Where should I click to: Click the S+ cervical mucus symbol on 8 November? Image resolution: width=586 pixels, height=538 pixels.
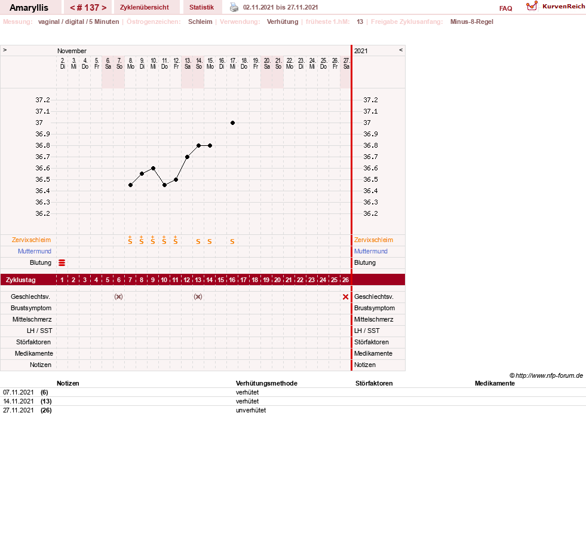[130, 240]
